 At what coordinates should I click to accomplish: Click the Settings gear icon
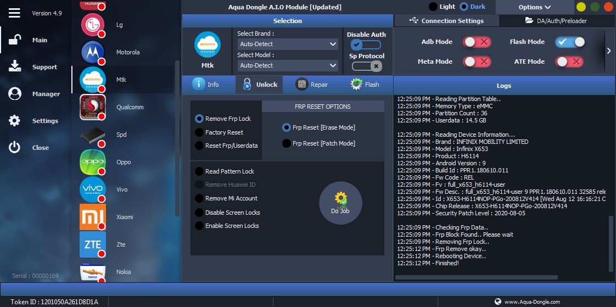14,121
